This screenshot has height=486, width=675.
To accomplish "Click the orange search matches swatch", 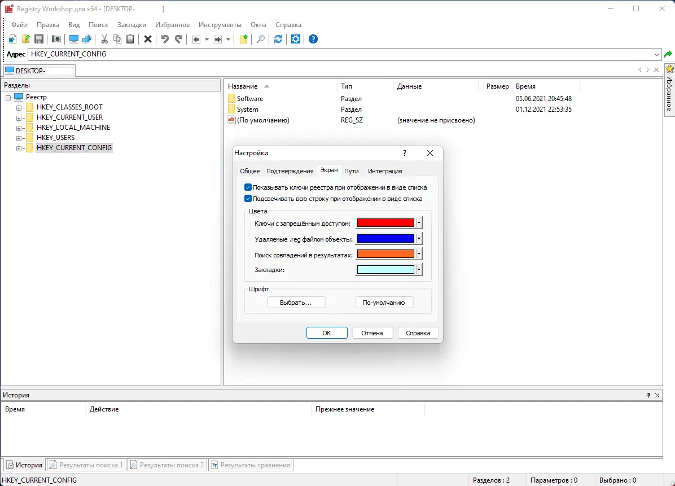I will (x=385, y=254).
